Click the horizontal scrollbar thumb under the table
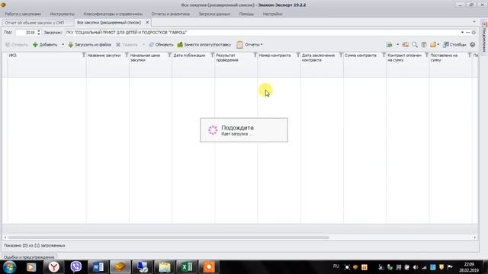Viewport: 488px width, 274px height. click(x=169, y=237)
